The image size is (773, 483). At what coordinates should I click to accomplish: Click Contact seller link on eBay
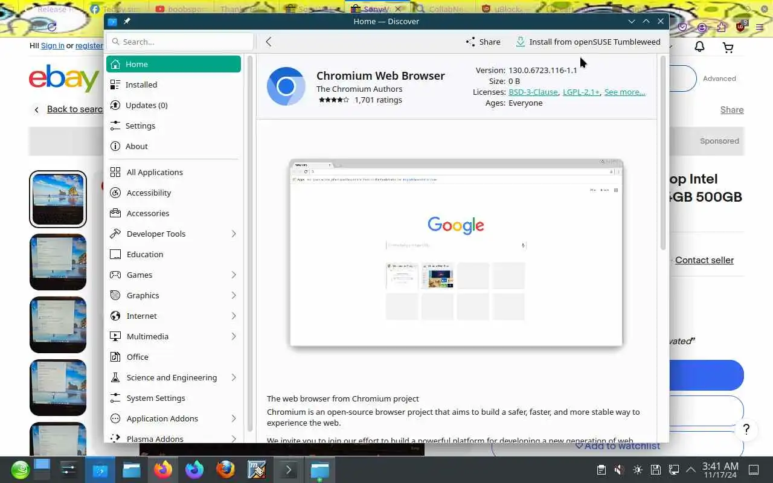point(704,260)
